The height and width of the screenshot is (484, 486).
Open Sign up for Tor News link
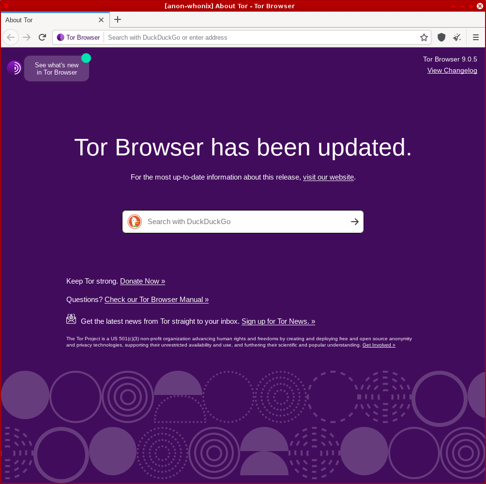click(278, 321)
